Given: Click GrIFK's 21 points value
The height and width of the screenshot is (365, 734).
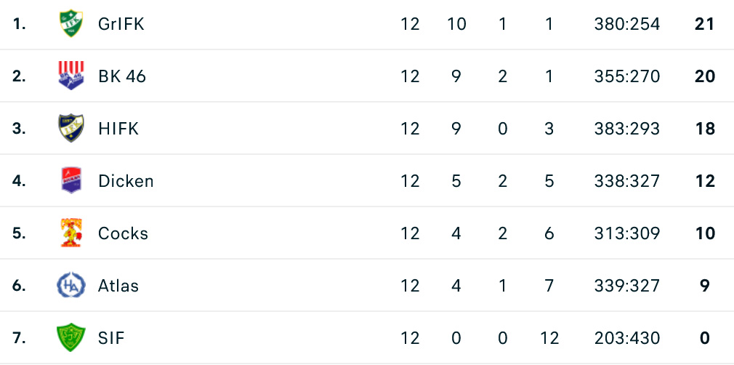Looking at the screenshot, I should pos(705,24).
